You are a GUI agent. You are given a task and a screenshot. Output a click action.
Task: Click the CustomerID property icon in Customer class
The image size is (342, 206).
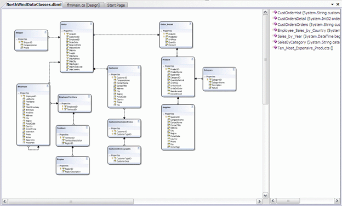(115, 77)
